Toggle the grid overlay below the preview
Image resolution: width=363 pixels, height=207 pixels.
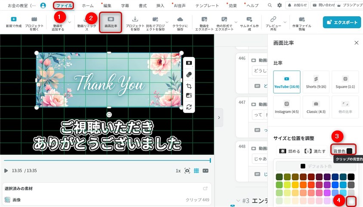196,170
